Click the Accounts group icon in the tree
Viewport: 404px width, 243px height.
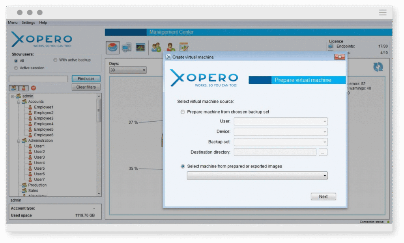pos(24,102)
